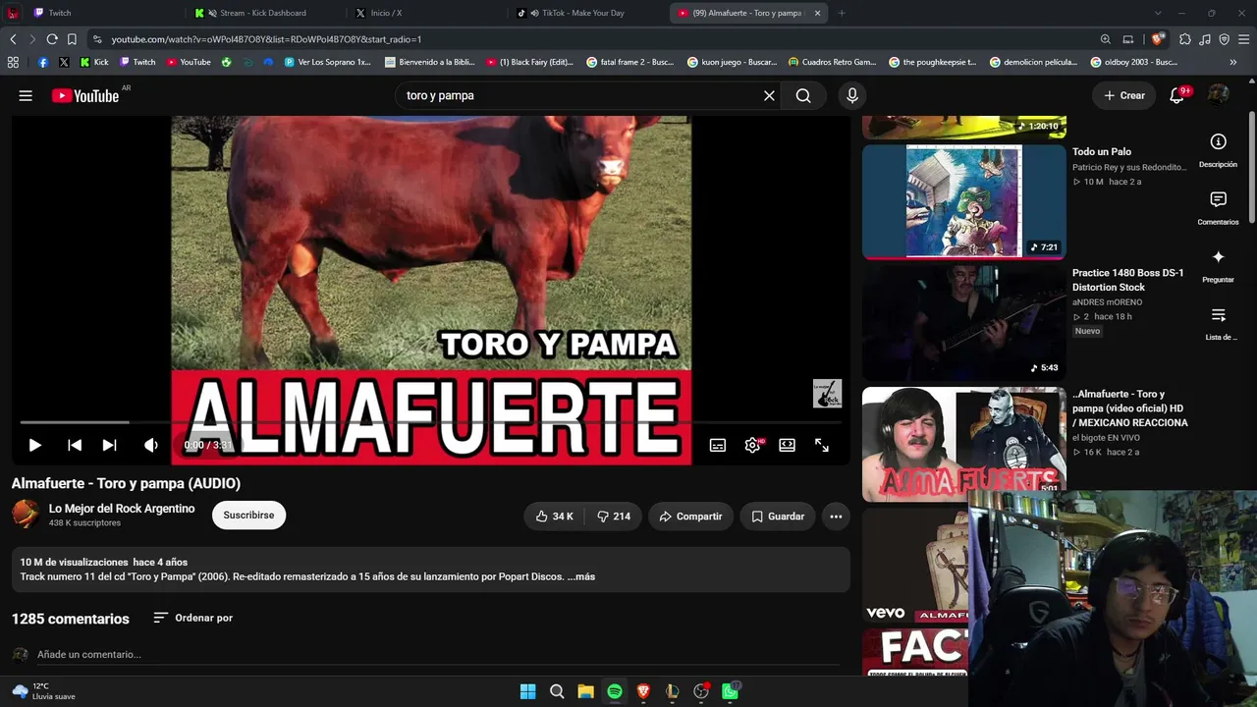1257x707 pixels.
Task: Open the fatal frame 2 bookmark
Action: point(629,62)
